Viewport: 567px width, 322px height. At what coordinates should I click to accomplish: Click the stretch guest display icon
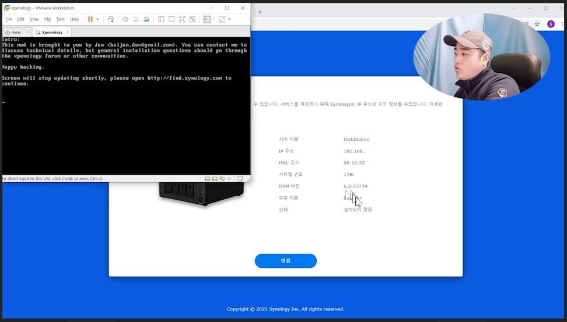[222, 19]
